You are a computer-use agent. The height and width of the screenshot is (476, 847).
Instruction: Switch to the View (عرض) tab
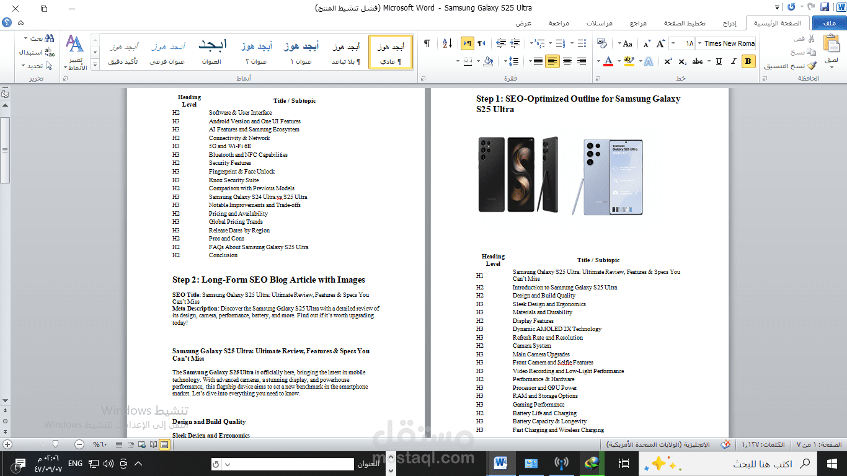(524, 23)
